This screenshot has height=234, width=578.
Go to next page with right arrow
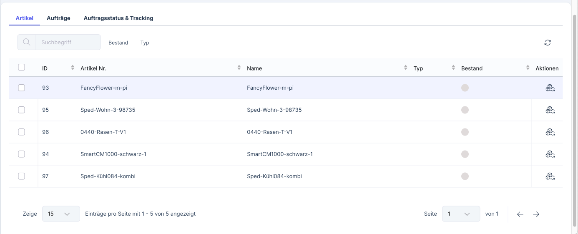[x=536, y=214]
